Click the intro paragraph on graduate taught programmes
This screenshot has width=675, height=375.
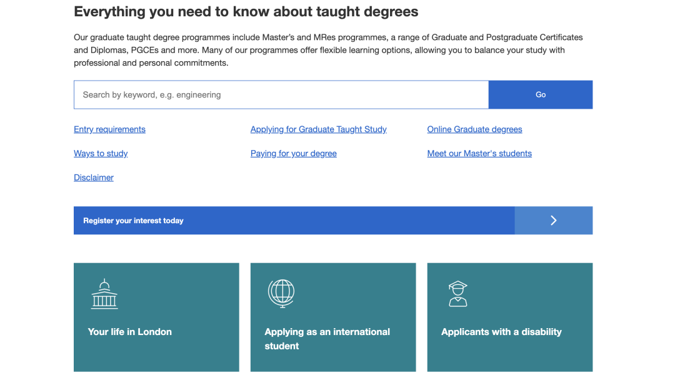328,50
